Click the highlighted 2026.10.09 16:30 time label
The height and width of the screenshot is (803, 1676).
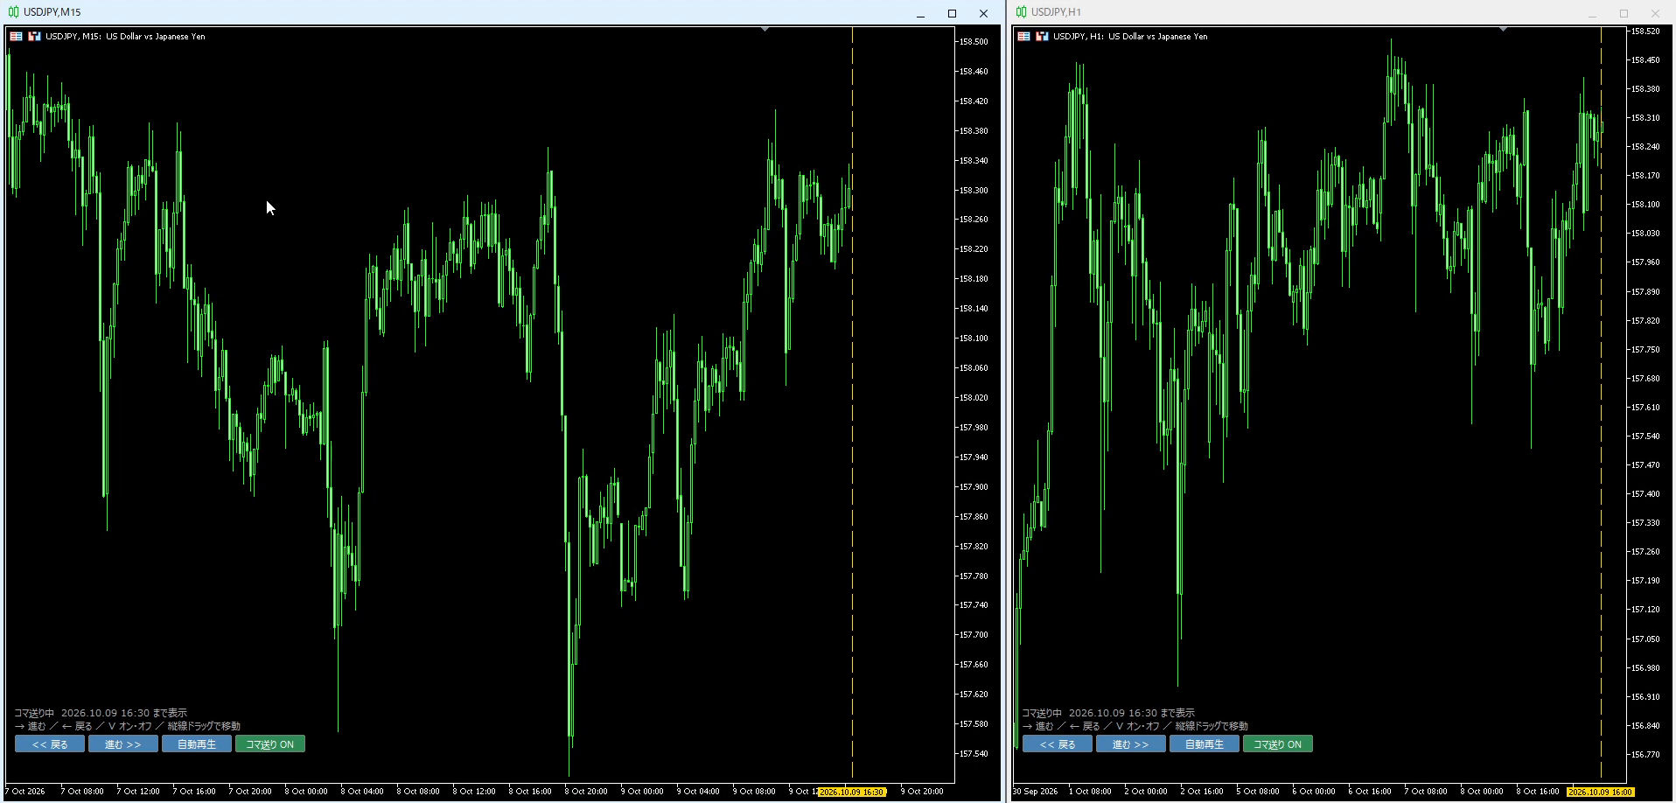(x=852, y=792)
